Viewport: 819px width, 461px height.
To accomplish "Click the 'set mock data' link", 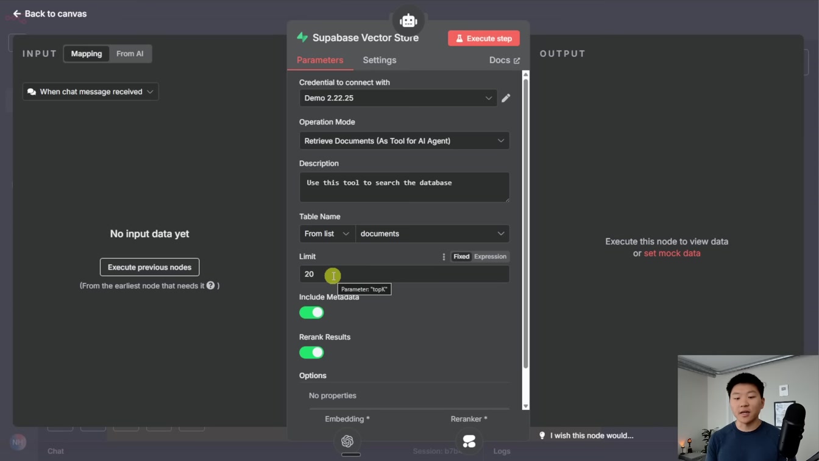I will (x=672, y=253).
